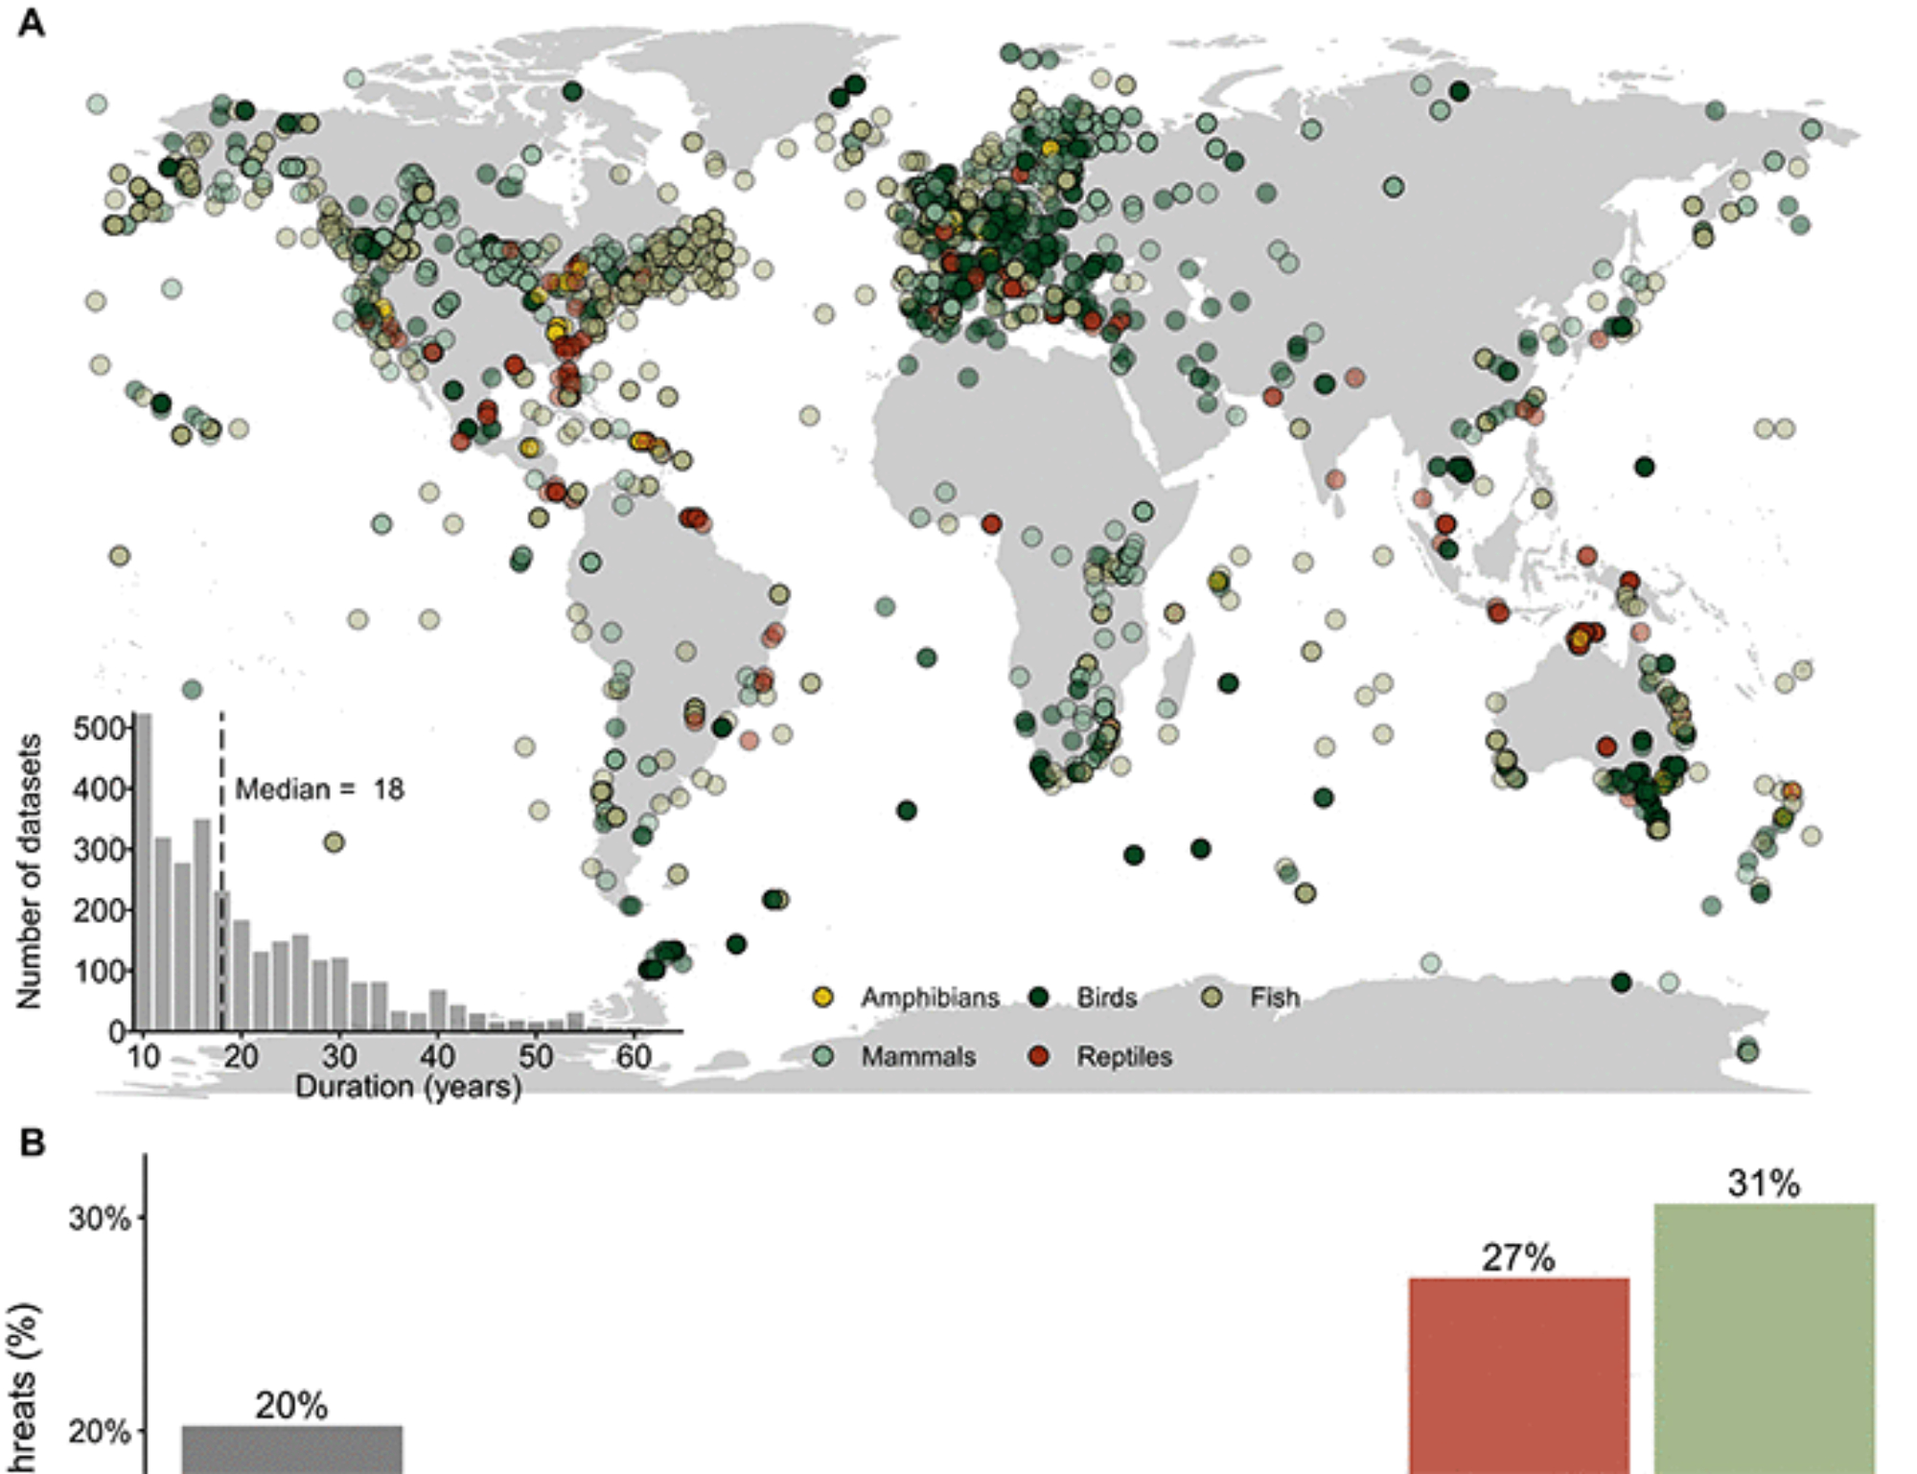
Task: Click the red 27% bar in panel B
Action: pyautogui.click(x=1518, y=1375)
